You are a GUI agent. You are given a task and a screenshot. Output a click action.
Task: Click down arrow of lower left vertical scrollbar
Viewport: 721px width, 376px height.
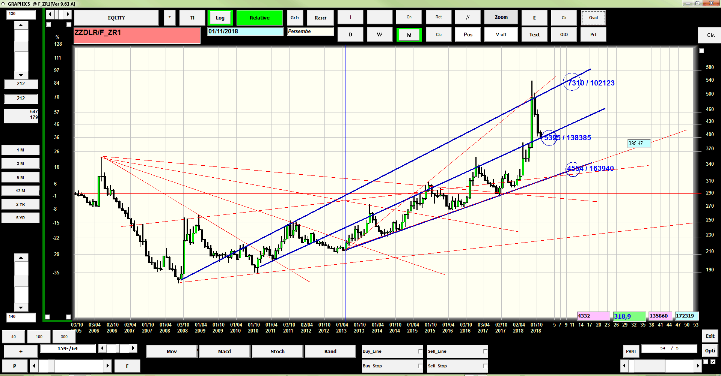tap(21, 308)
